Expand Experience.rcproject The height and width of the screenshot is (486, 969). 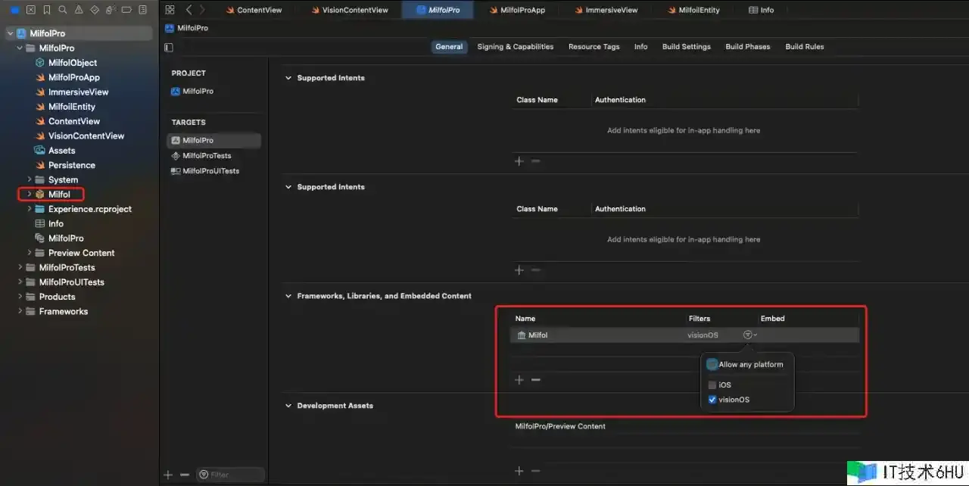pos(30,209)
